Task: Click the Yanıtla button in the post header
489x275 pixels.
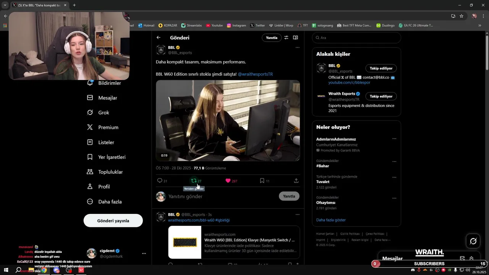Action: pyautogui.click(x=272, y=38)
